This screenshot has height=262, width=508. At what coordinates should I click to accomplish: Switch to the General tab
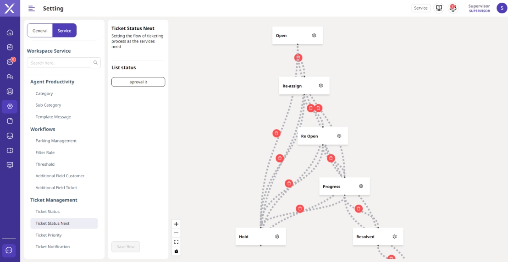click(x=40, y=31)
